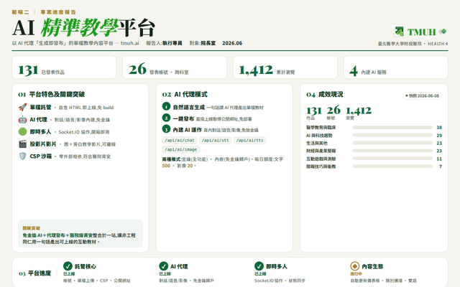This screenshot has height=287, width=460.
Task: Select the /api/ai/stt endpoint chip
Action: pyautogui.click(x=215, y=141)
